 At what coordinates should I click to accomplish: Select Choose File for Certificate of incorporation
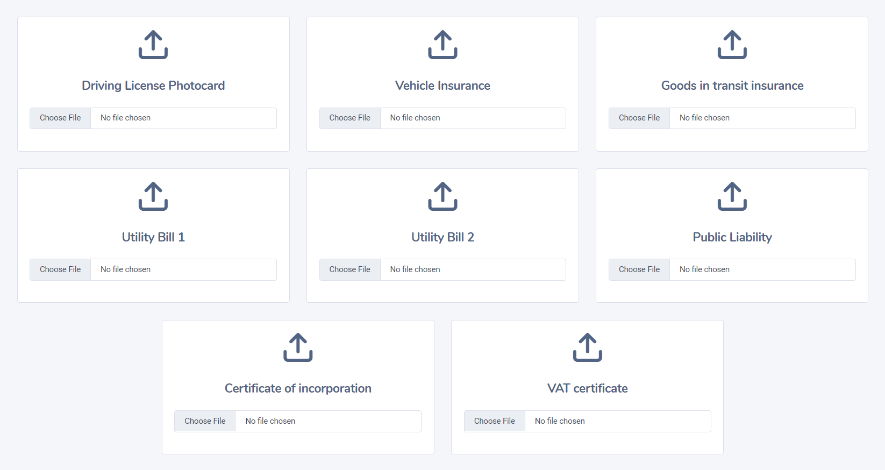tap(205, 421)
